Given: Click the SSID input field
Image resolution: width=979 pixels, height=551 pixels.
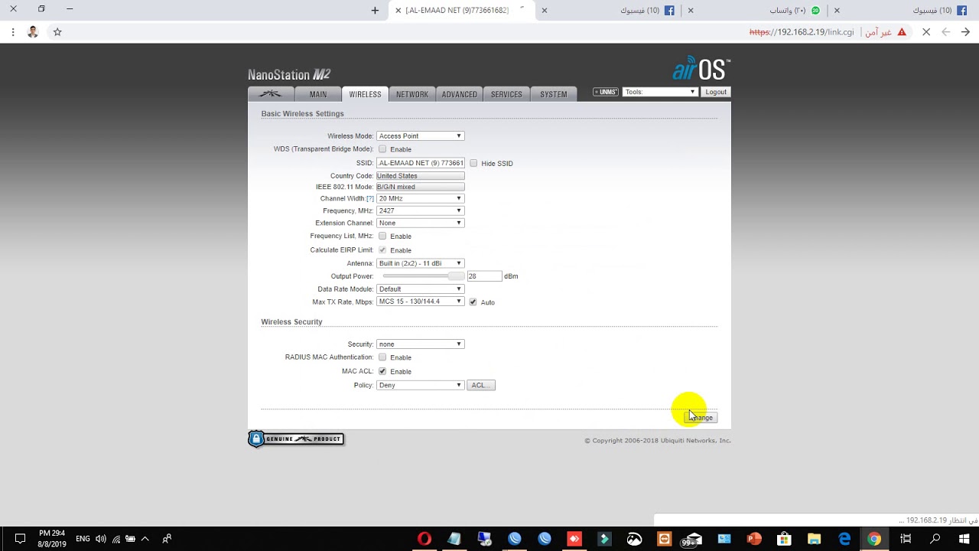Looking at the screenshot, I should click(x=420, y=163).
